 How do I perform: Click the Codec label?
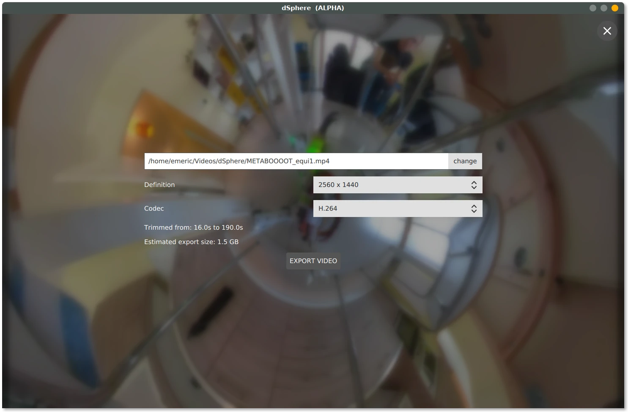[154, 209]
